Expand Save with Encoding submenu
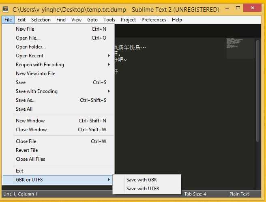 tap(58, 91)
